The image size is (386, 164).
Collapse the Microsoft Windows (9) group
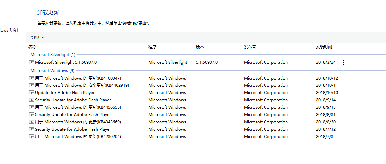(52, 71)
